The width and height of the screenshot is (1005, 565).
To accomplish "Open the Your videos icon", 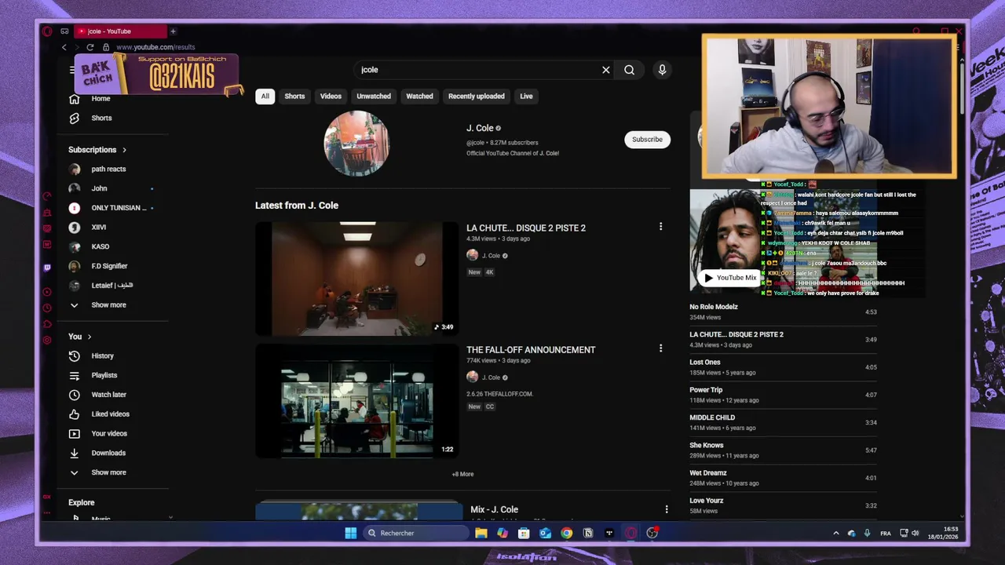I will pos(74,433).
